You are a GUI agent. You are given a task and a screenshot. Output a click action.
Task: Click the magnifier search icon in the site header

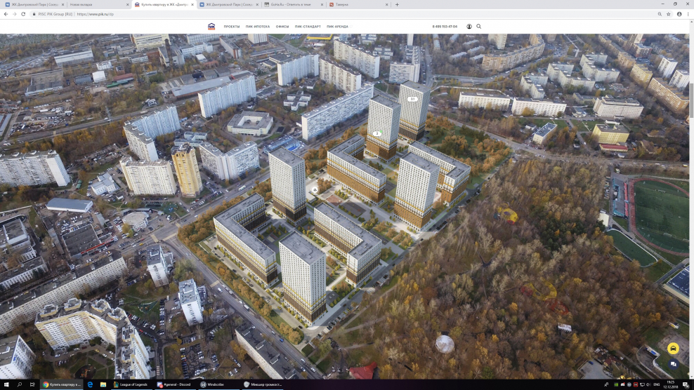coord(479,27)
